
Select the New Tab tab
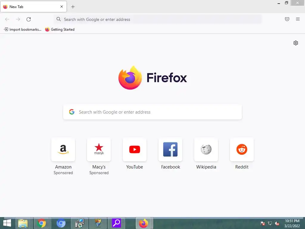tap(34, 7)
